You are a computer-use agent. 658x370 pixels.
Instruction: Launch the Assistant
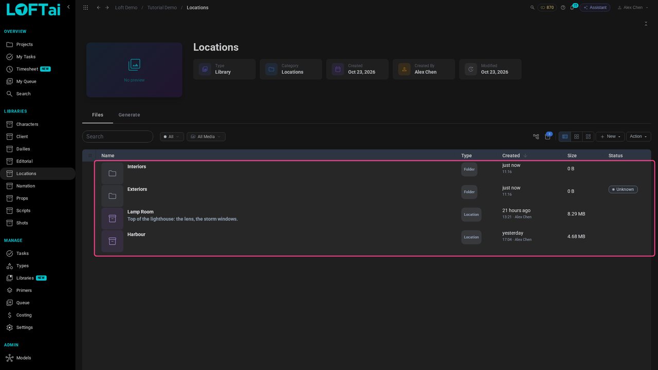(x=595, y=8)
